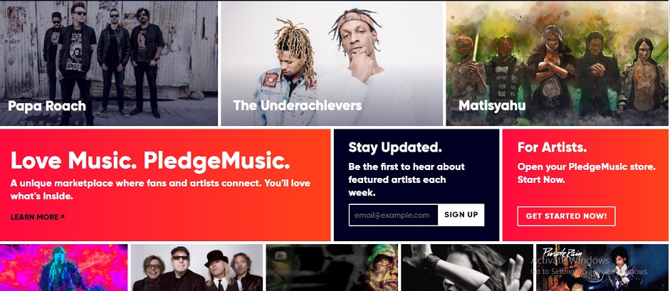Follow the LEARN MORE link
The height and width of the screenshot is (291, 670).
click(38, 217)
